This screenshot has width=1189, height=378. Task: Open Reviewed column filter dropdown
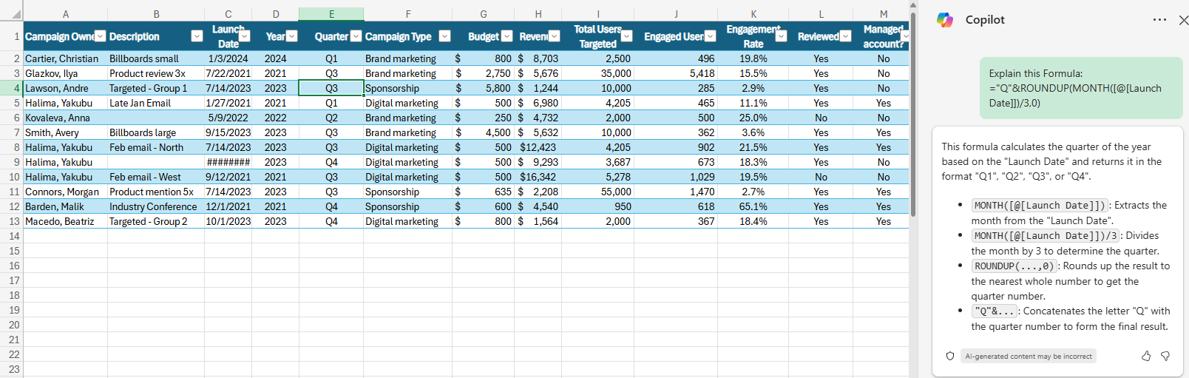(x=846, y=36)
